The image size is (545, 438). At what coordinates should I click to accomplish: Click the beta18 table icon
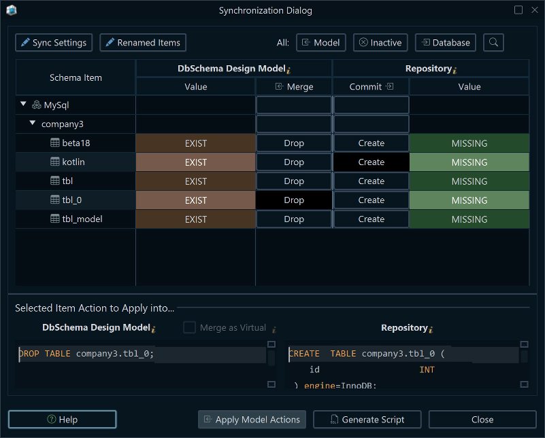55,143
